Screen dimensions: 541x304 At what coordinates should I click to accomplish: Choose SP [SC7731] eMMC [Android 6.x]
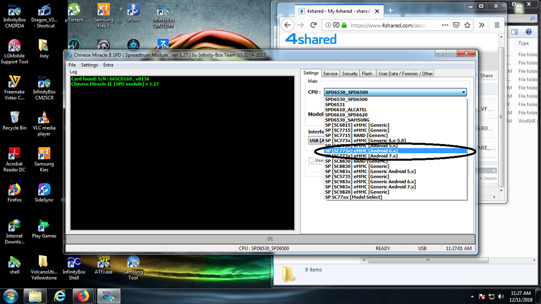tap(396, 151)
